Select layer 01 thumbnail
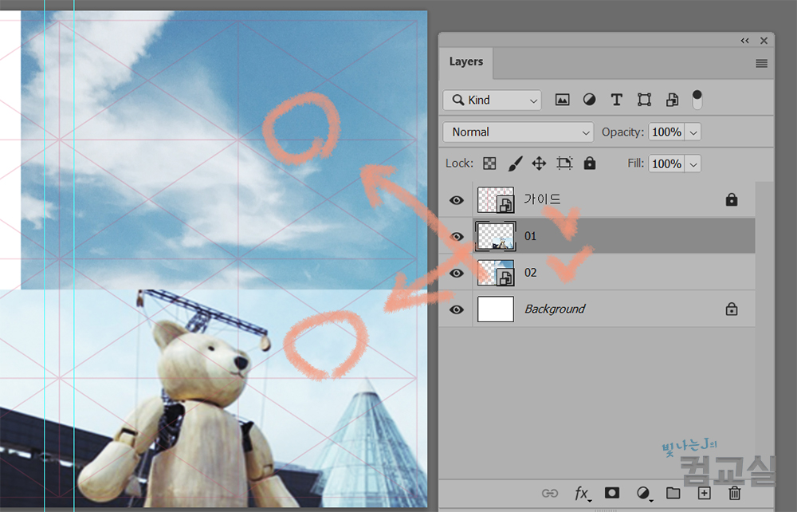 (496, 236)
